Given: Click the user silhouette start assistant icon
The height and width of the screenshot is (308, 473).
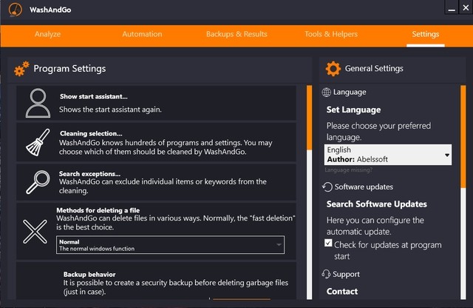Looking at the screenshot, I should point(36,102).
